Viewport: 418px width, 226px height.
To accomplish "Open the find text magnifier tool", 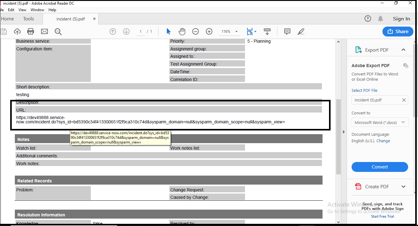I will [x=58, y=32].
